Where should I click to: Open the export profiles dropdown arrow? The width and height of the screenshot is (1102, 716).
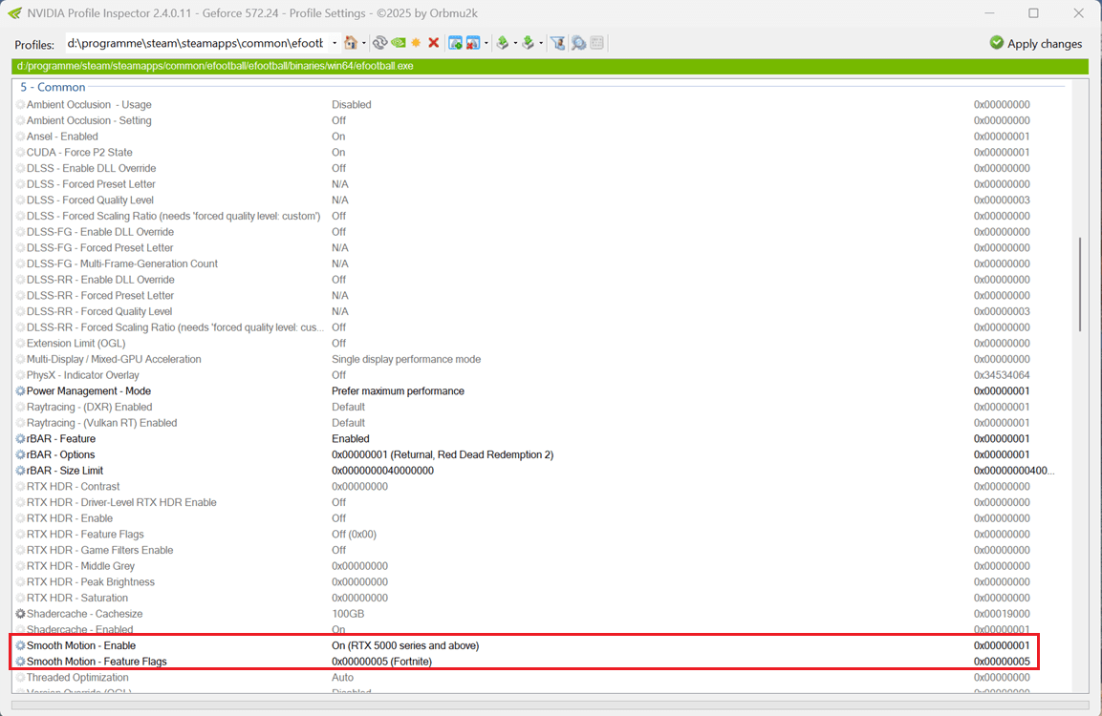pyautogui.click(x=515, y=43)
